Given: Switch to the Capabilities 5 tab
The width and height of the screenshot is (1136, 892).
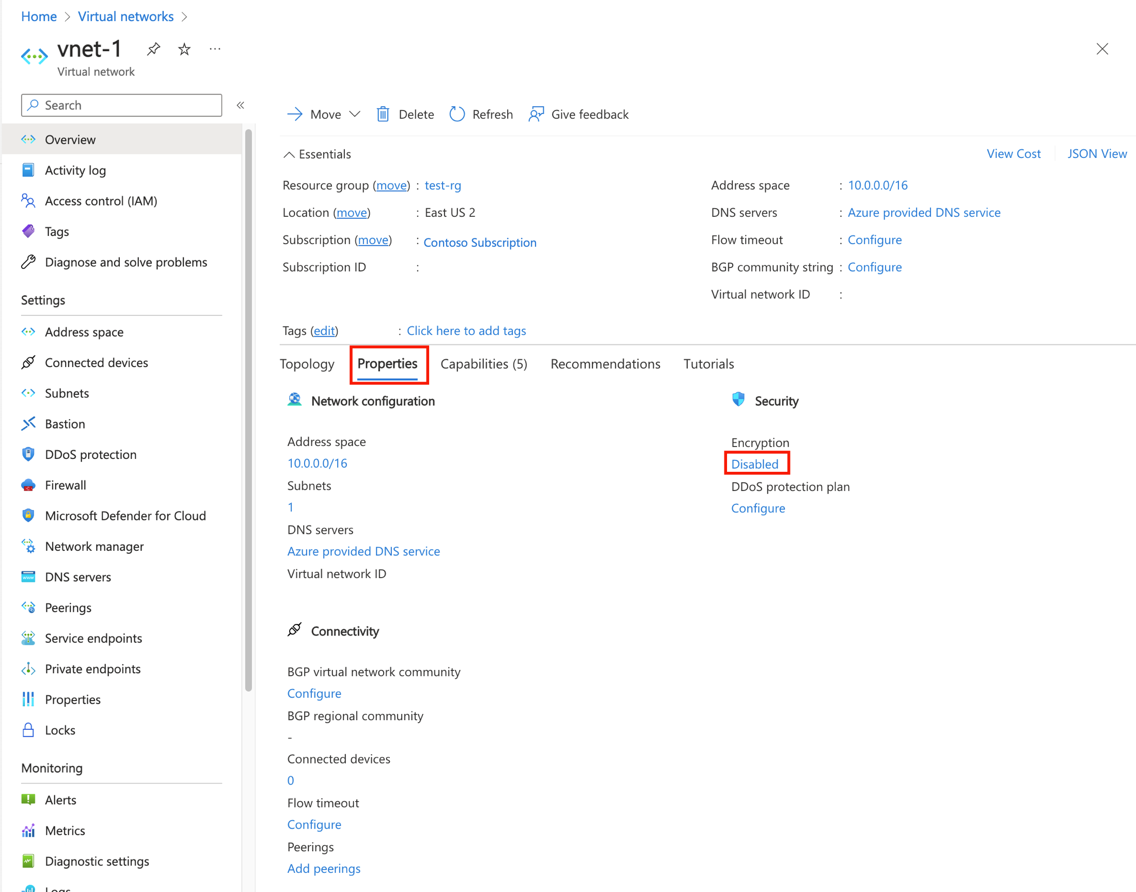Looking at the screenshot, I should click(x=482, y=363).
